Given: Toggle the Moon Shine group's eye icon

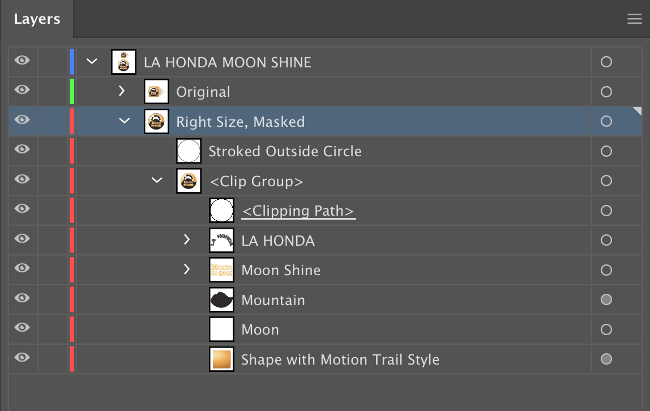Looking at the screenshot, I should pyautogui.click(x=23, y=268).
